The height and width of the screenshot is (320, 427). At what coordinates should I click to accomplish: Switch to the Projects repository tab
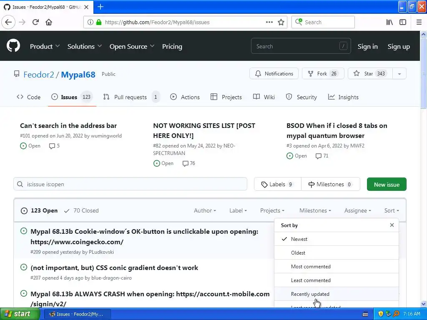pyautogui.click(x=226, y=97)
